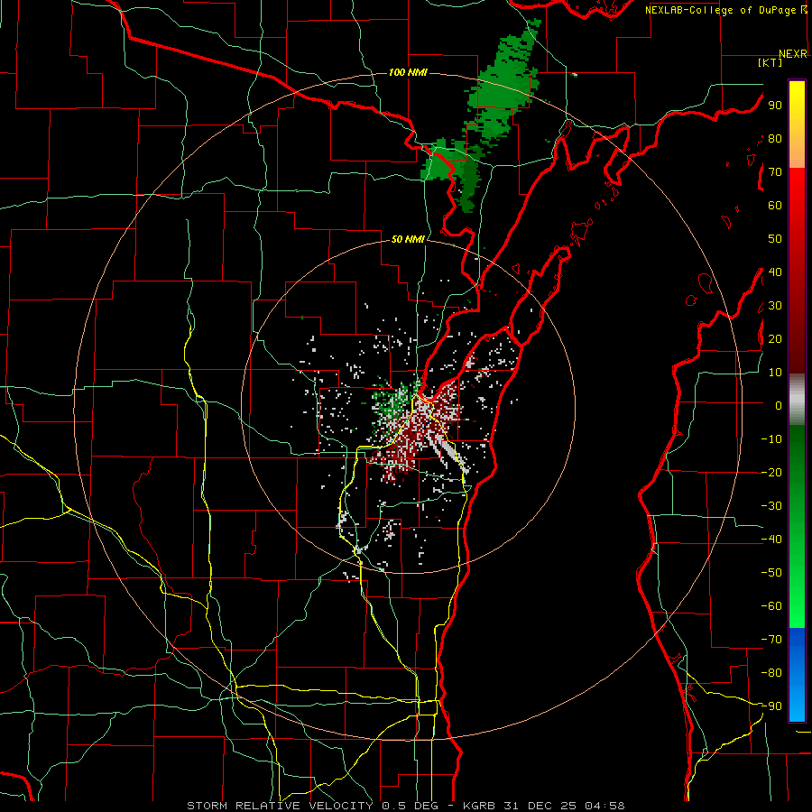The width and height of the screenshot is (812, 812).
Task: Click the 50 NMI range ring label
Action: (x=408, y=239)
